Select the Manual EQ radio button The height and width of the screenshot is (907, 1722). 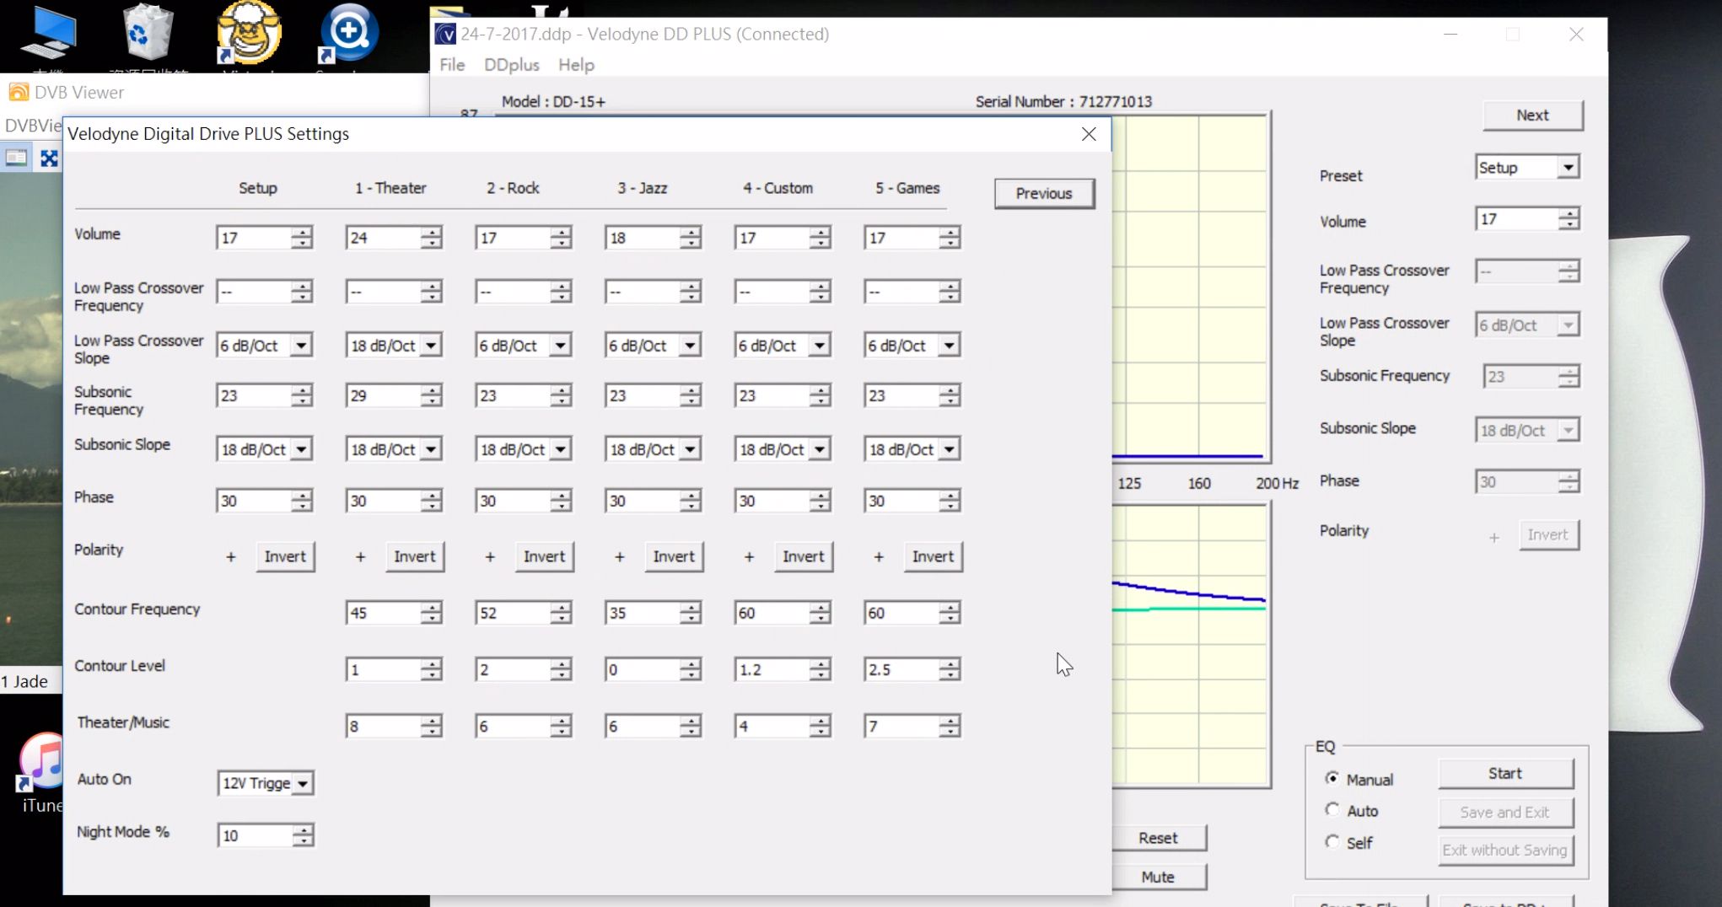point(1332,778)
